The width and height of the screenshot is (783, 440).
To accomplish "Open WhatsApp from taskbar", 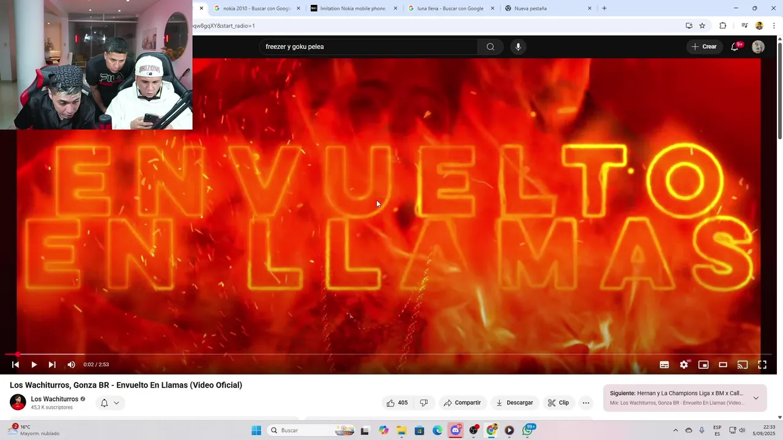I will [x=528, y=430].
